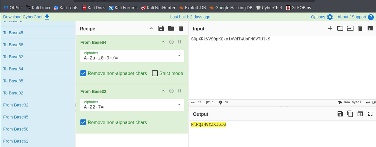376x147 pixels.
Task: Open the Google Hacking DB bookmark
Action: point(231,7)
